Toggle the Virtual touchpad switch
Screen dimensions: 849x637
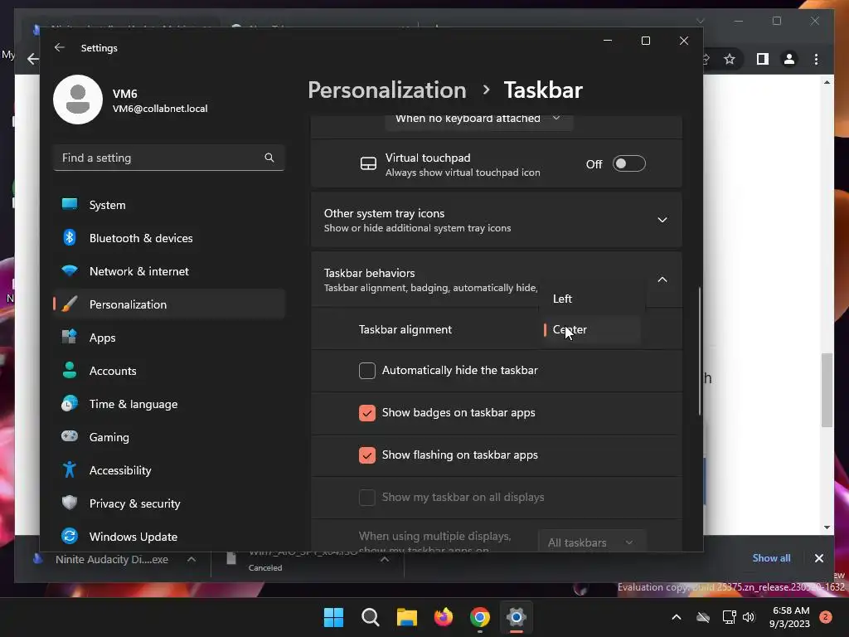point(628,163)
